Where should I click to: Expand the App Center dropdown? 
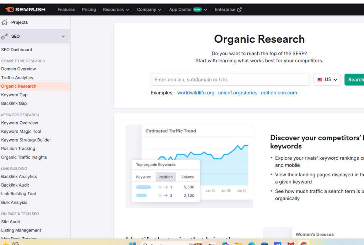205,10
